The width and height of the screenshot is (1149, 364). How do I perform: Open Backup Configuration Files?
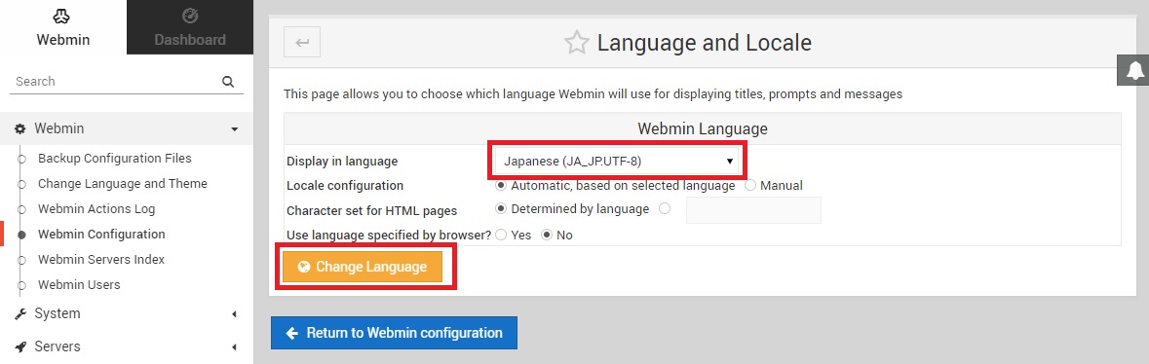114,159
